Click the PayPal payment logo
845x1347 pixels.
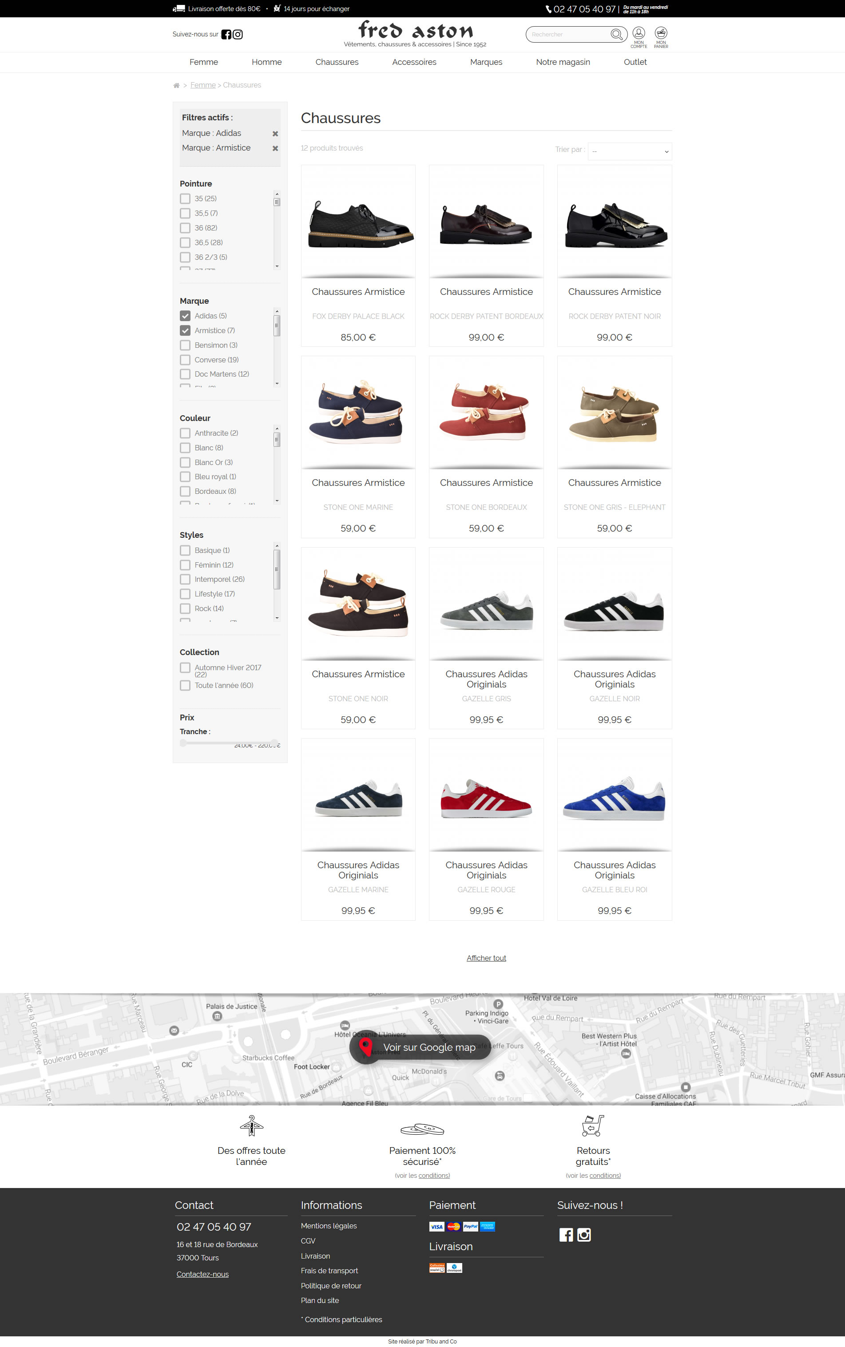coord(471,1226)
